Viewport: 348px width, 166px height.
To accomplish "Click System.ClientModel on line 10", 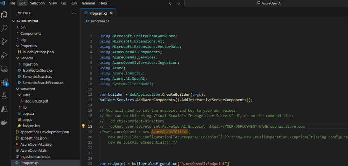I will coord(132,84).
